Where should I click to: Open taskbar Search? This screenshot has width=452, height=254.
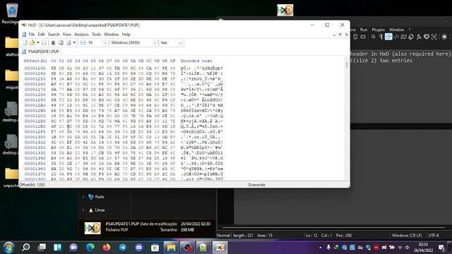(x=25, y=248)
